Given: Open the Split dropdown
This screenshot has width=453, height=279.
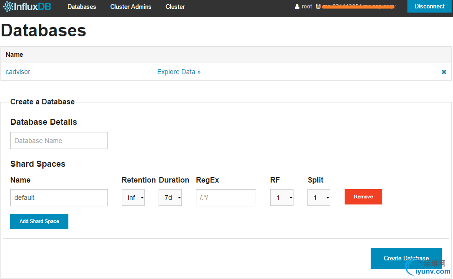Looking at the screenshot, I should click(x=319, y=197).
